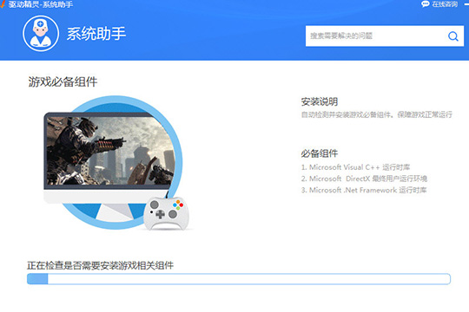Click the online consultation chat bubble icon
The height and width of the screenshot is (312, 469).
(x=425, y=3)
